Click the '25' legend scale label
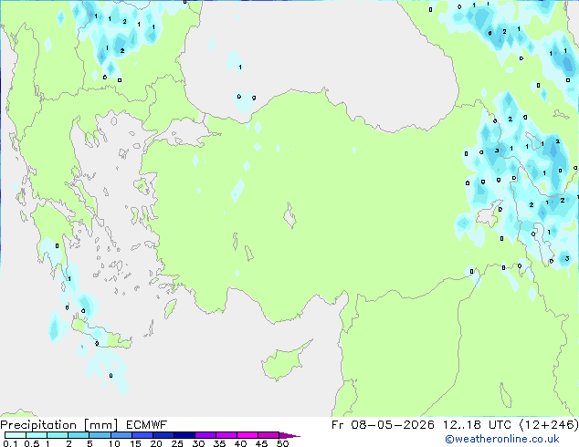The image size is (579, 447). tap(177, 443)
